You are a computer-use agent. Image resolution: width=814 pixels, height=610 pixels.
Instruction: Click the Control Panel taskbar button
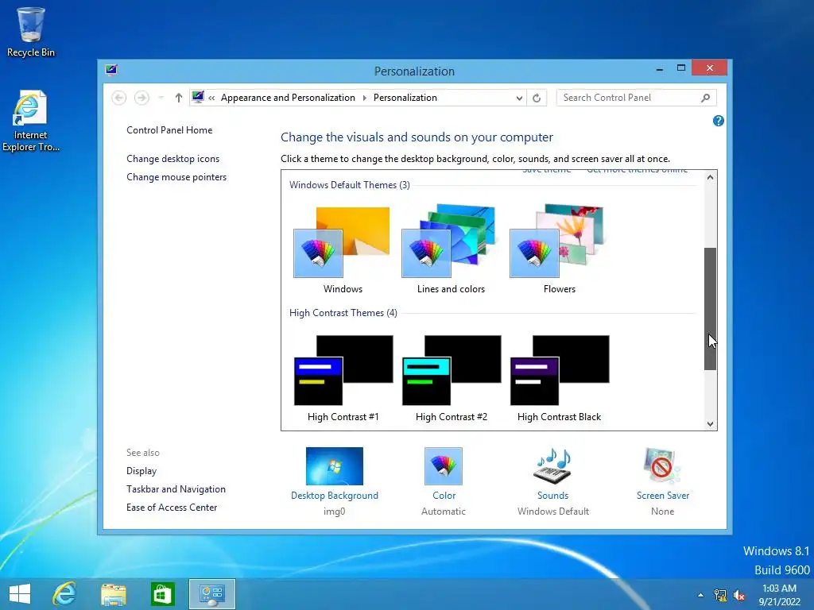211,594
